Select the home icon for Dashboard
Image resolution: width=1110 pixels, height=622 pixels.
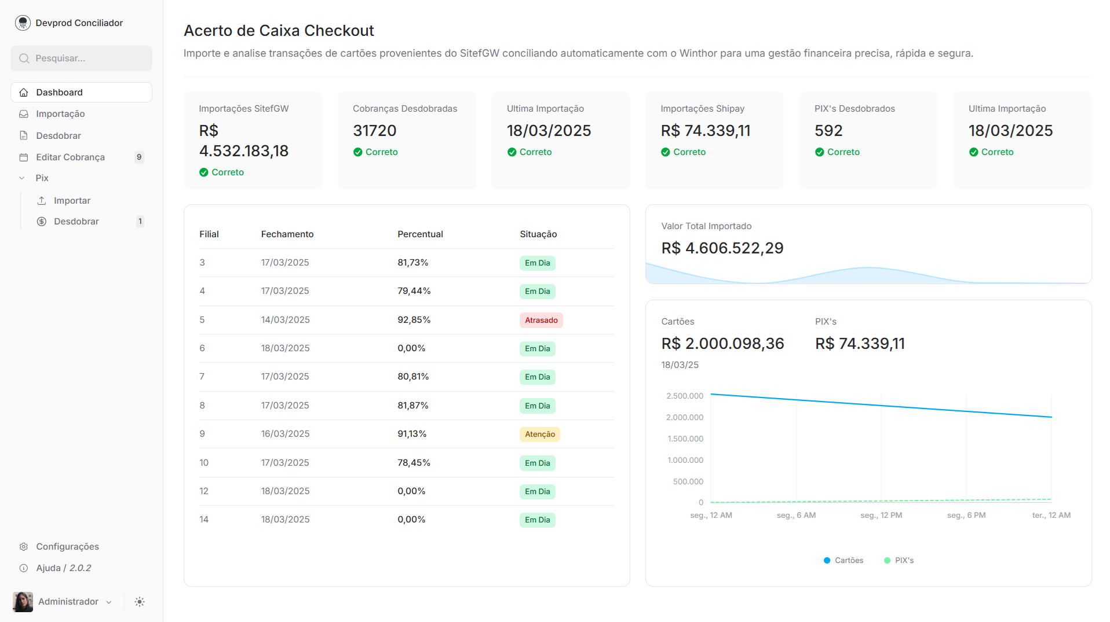24,92
